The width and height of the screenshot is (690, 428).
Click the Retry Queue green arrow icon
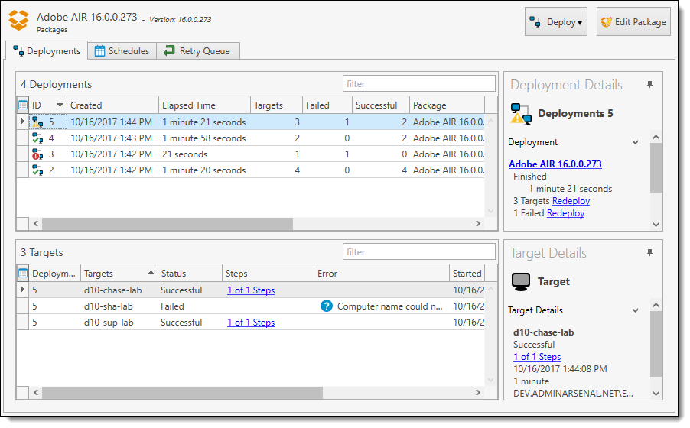pos(169,51)
